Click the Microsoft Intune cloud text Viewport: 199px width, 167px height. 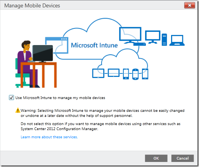pos(94,45)
